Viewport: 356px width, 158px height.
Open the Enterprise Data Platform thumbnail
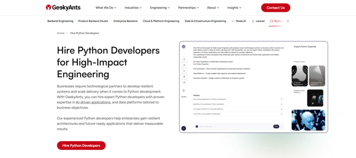(x=317, y=76)
